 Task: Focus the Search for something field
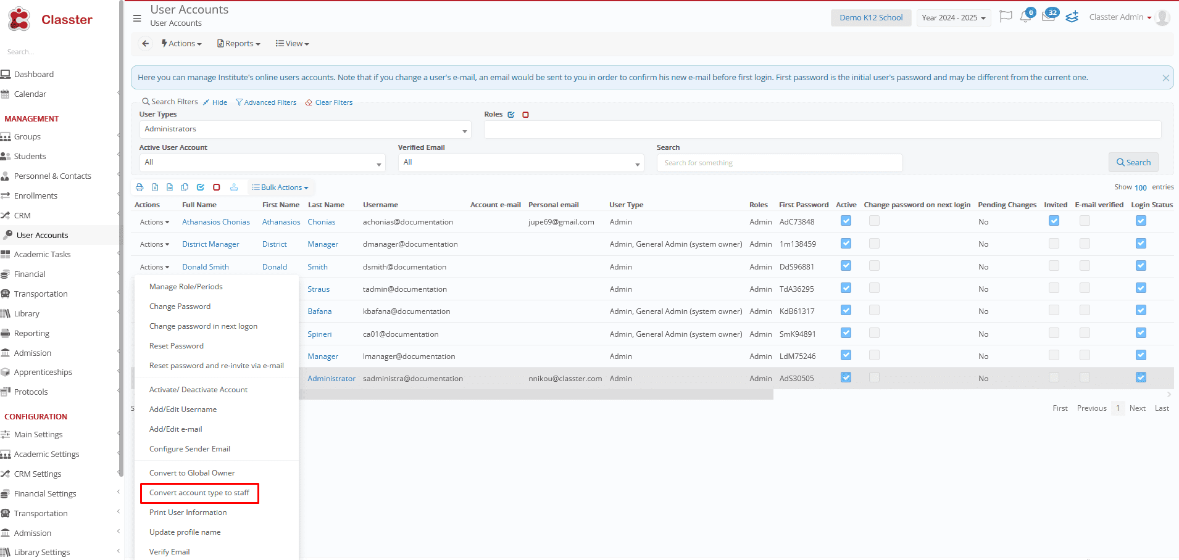(780, 163)
